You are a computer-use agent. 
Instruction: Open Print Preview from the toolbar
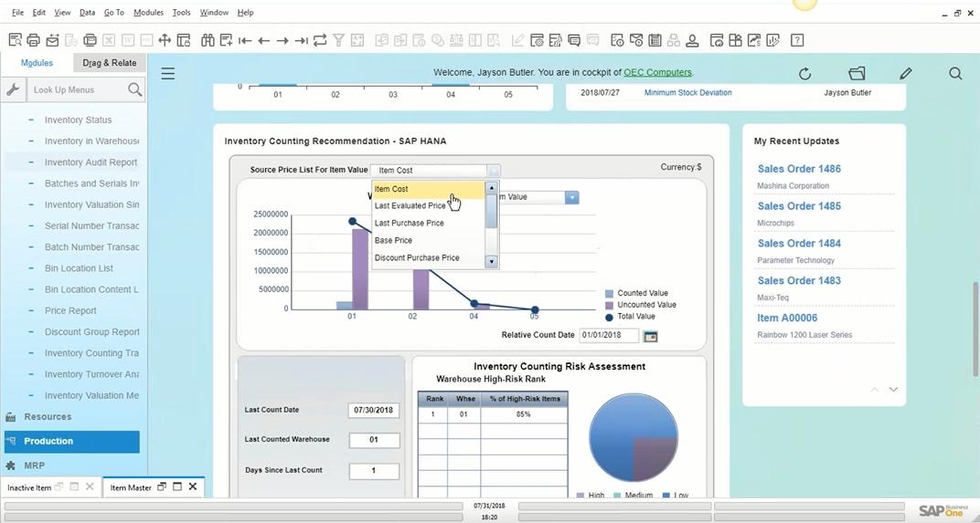15,40
